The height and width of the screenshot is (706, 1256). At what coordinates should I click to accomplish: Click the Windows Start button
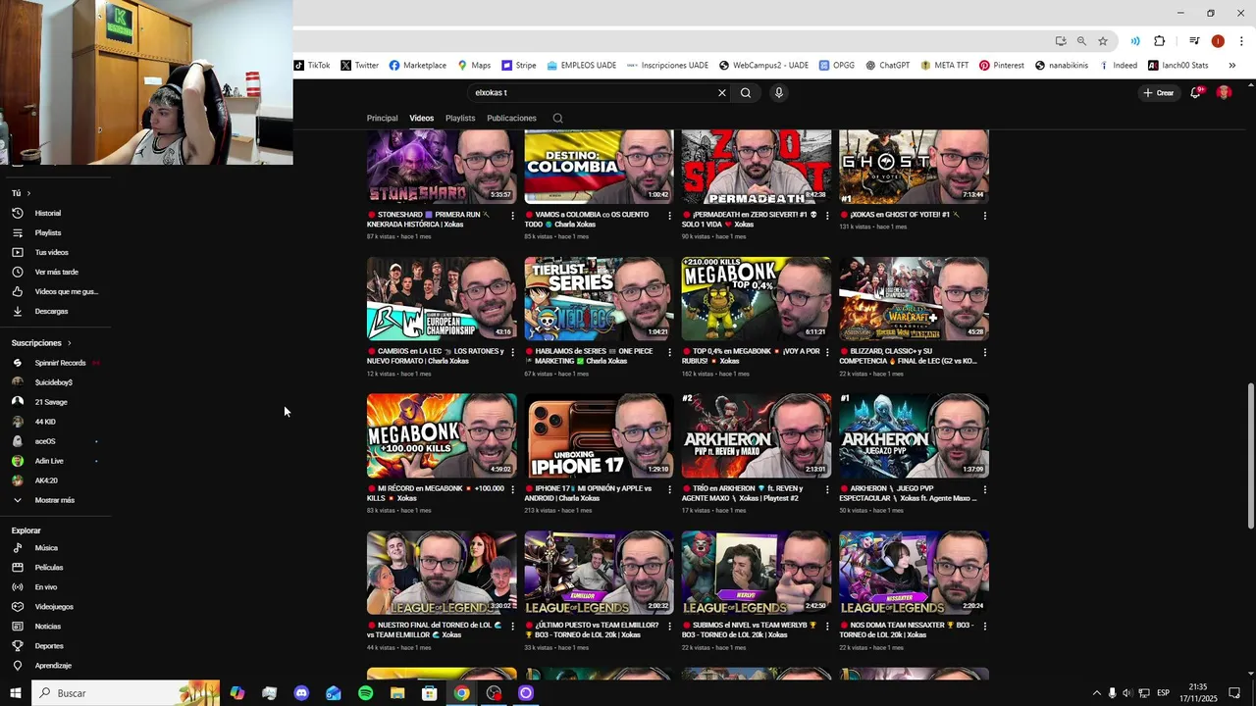(15, 693)
